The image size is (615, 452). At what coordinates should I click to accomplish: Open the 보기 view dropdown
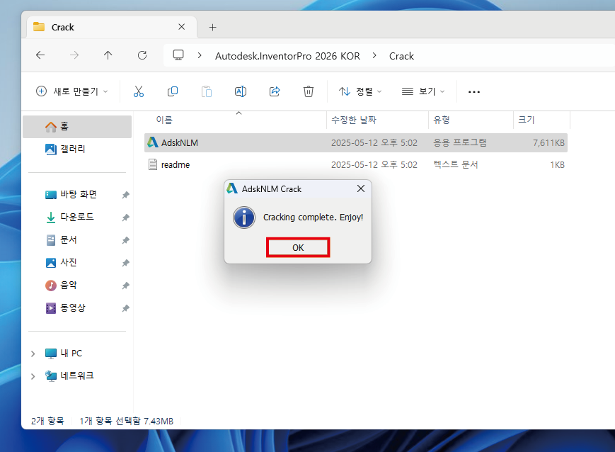423,91
